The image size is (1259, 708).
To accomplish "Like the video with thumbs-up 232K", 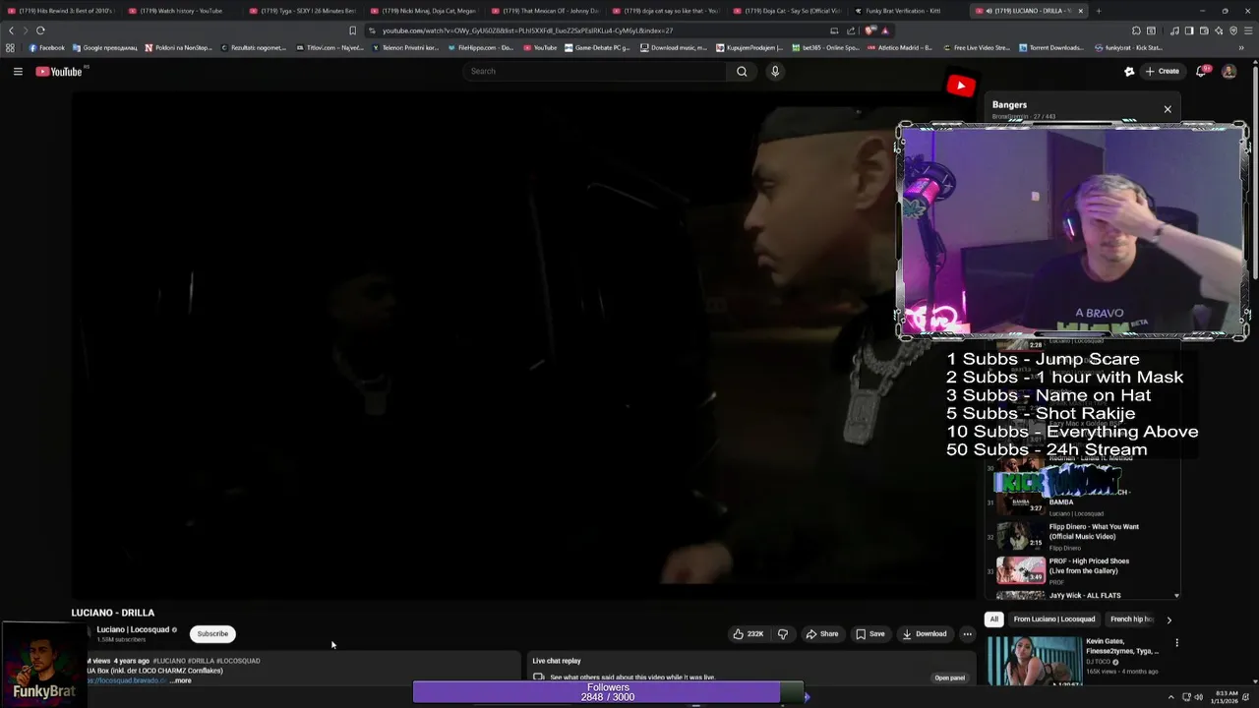I will click(x=749, y=634).
